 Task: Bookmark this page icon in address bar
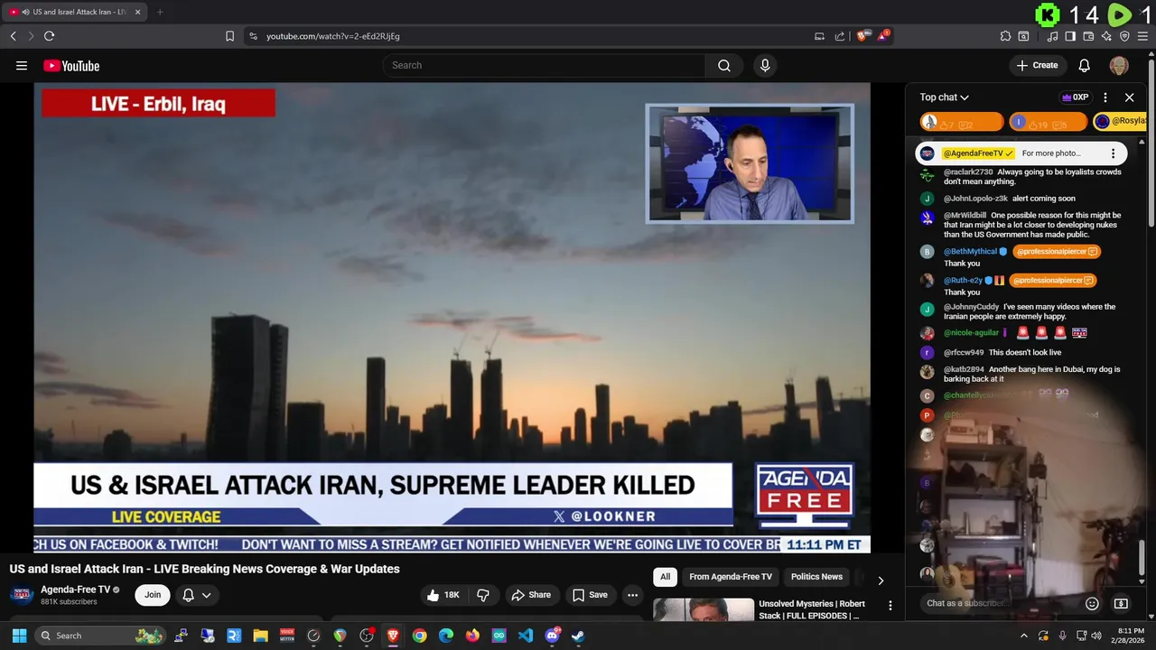pos(229,36)
